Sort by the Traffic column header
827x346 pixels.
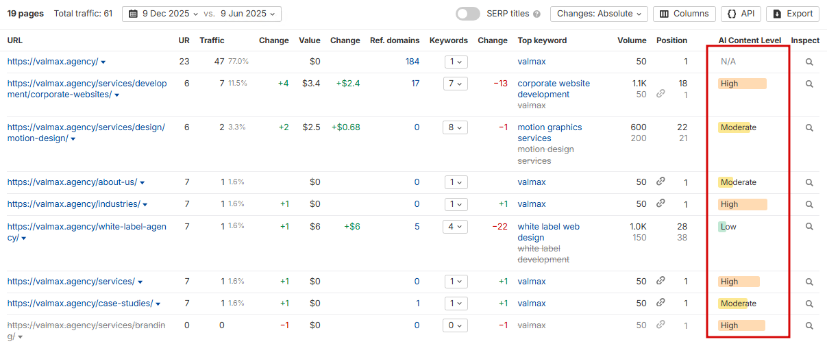pos(212,40)
